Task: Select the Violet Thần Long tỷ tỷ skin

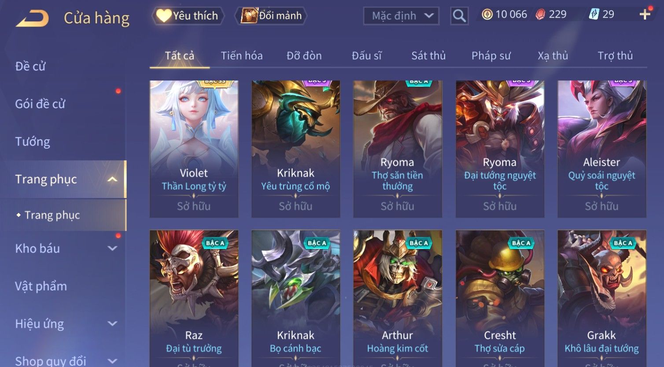Action: coord(194,149)
